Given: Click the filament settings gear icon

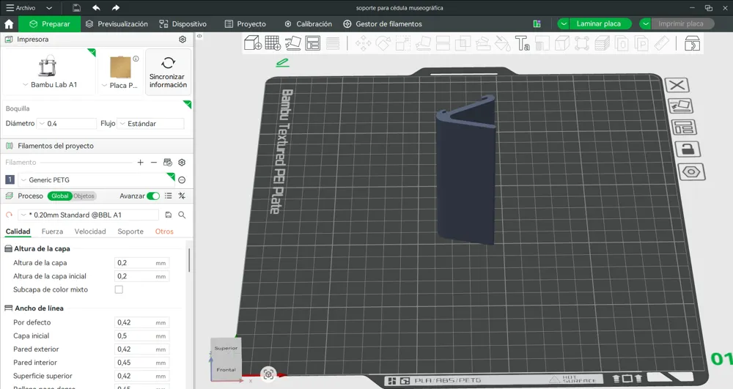Looking at the screenshot, I should pos(182,162).
